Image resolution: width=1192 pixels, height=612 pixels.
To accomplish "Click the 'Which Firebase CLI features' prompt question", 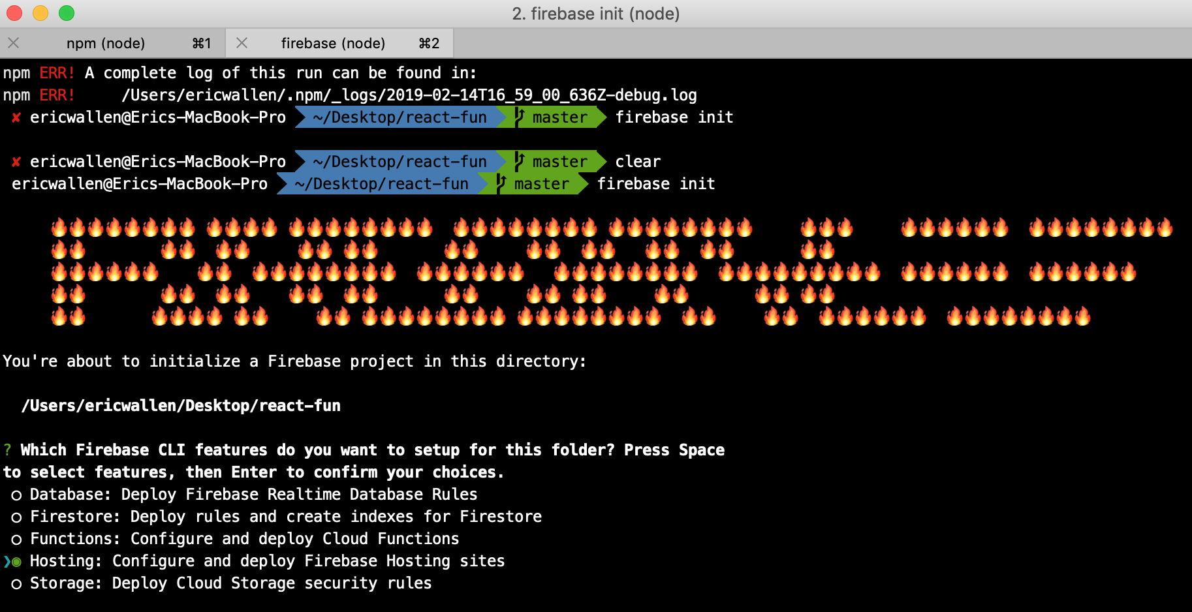I will pyautogui.click(x=364, y=461).
